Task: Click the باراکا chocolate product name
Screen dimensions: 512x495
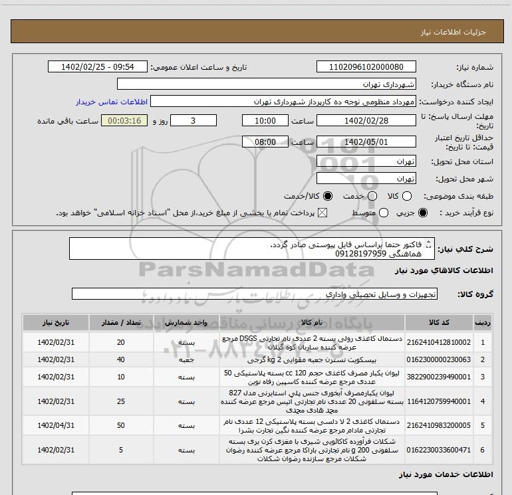Action: click(x=312, y=450)
